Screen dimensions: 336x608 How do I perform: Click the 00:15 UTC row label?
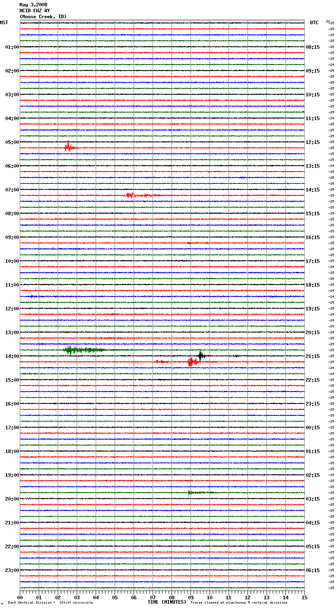[x=313, y=428]
